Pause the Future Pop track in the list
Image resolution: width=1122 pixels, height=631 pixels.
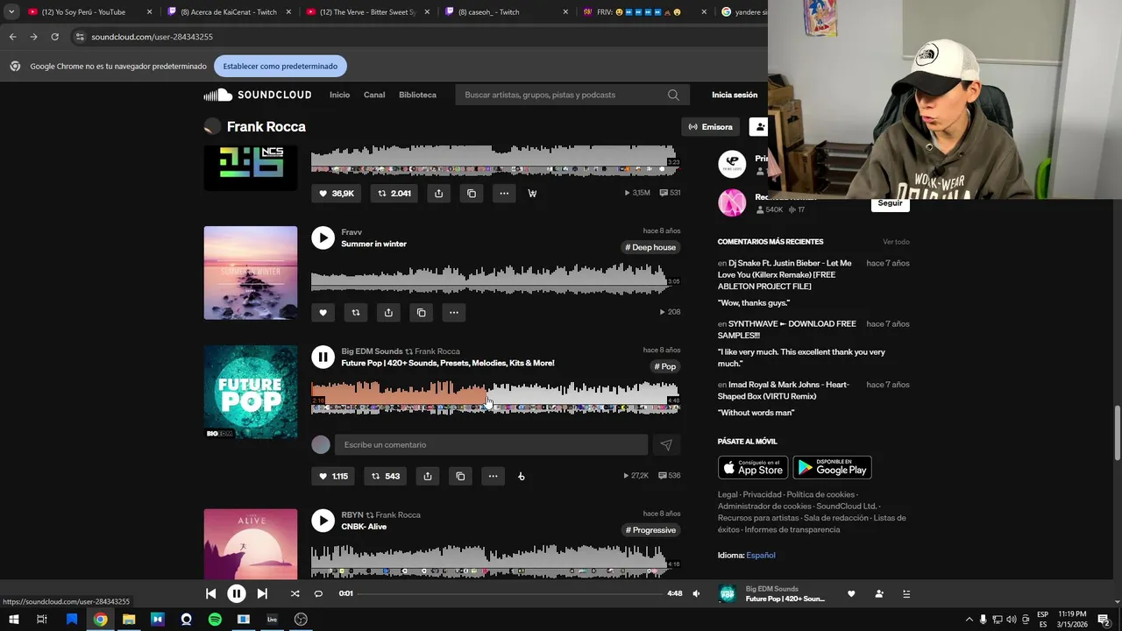coord(323,357)
